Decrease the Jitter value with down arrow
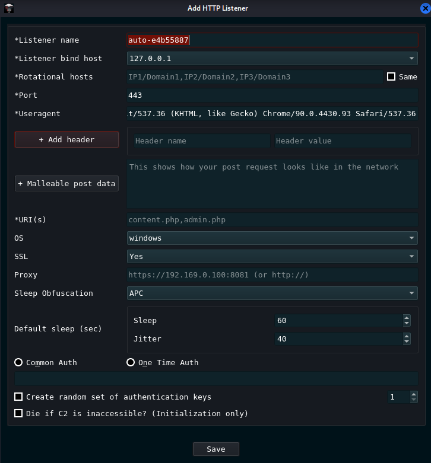The height and width of the screenshot is (463, 431). (x=407, y=341)
